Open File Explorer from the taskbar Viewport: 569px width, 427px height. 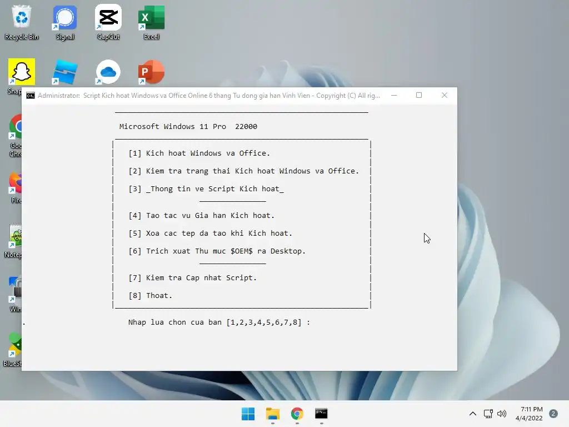pos(272,414)
